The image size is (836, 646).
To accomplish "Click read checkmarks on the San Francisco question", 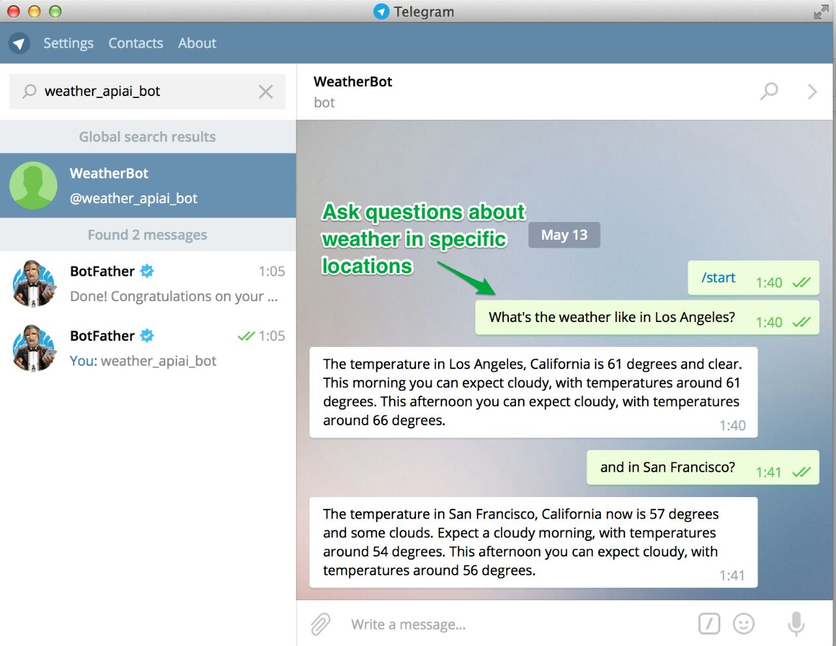I will [801, 472].
